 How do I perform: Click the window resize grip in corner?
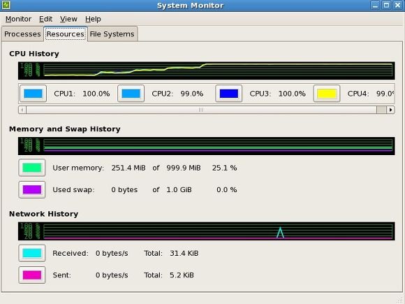click(x=400, y=299)
